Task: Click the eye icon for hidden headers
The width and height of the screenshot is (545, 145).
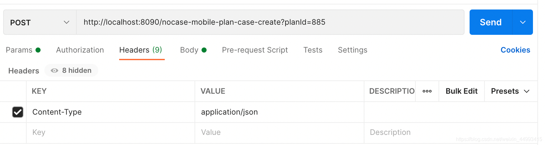Action: point(54,71)
